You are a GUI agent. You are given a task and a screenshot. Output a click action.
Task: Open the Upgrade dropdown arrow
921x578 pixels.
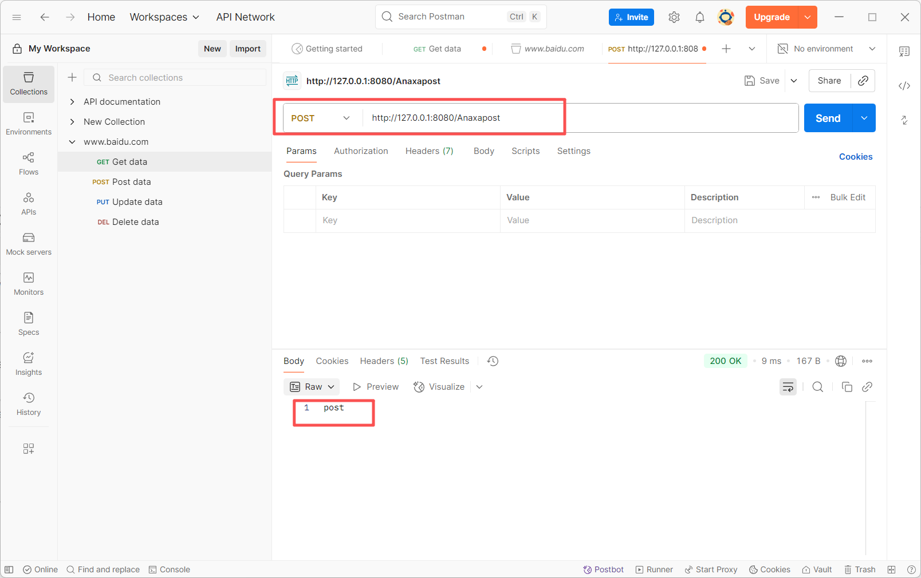coord(808,17)
